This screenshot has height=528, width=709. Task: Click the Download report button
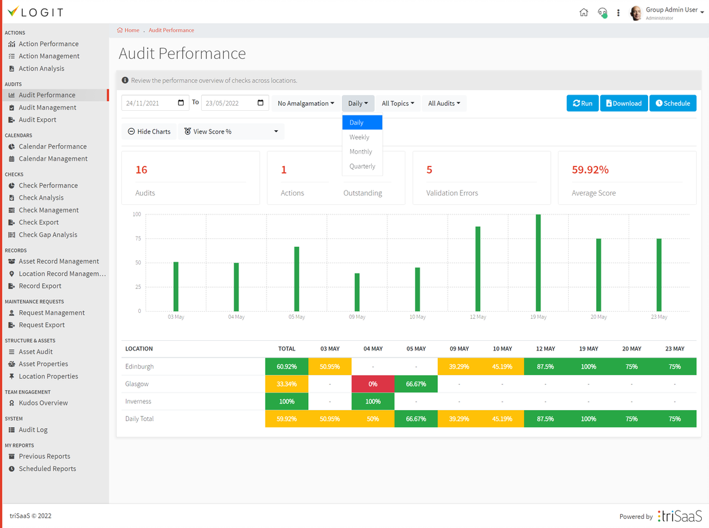click(623, 104)
